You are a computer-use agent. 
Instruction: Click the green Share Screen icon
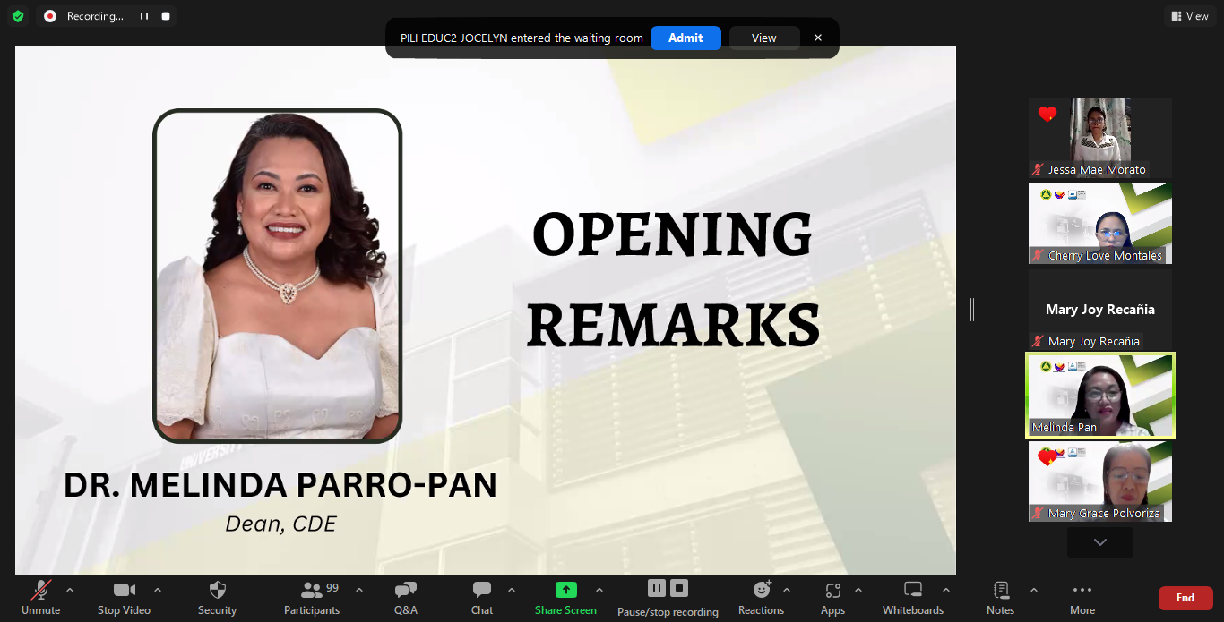pyautogui.click(x=565, y=590)
